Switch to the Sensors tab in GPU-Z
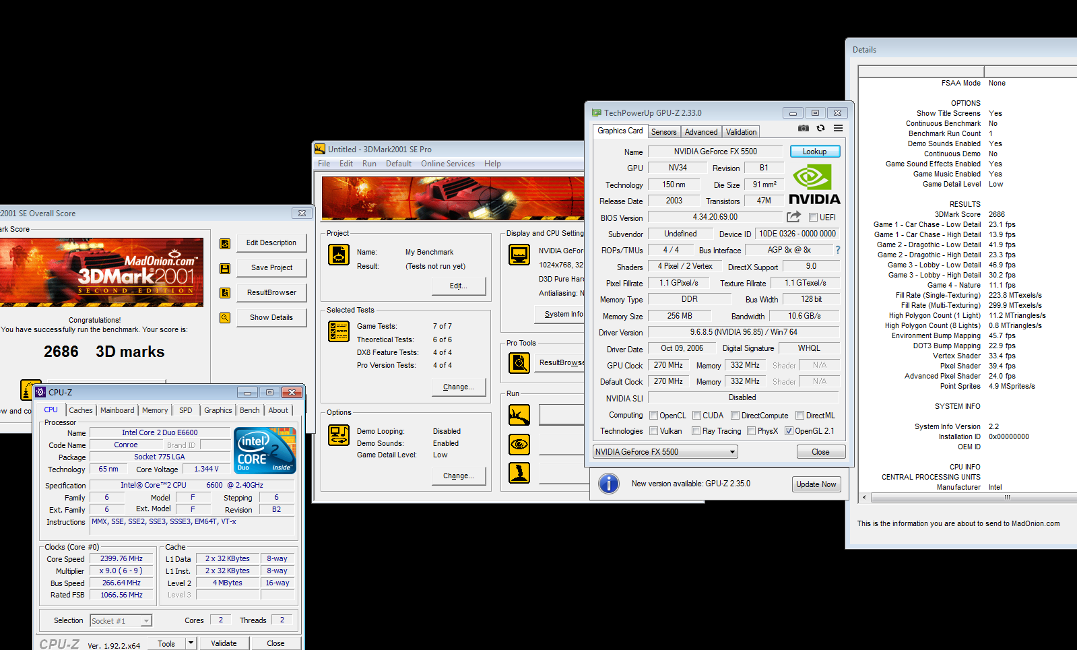1077x650 pixels. click(663, 132)
